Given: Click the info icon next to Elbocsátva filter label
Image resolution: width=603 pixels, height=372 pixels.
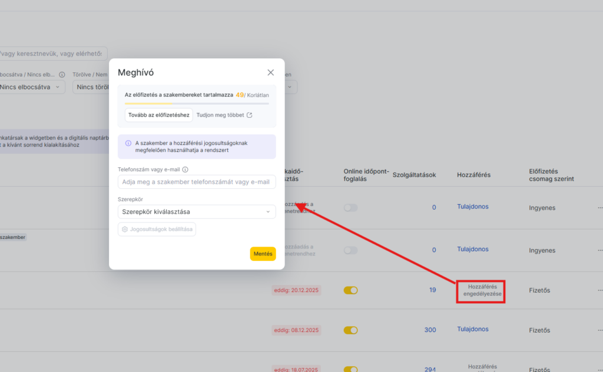Looking at the screenshot, I should coord(62,75).
